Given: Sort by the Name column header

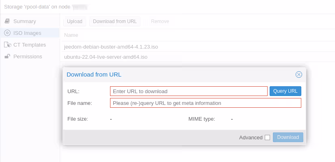Looking at the screenshot, I should (71, 35).
